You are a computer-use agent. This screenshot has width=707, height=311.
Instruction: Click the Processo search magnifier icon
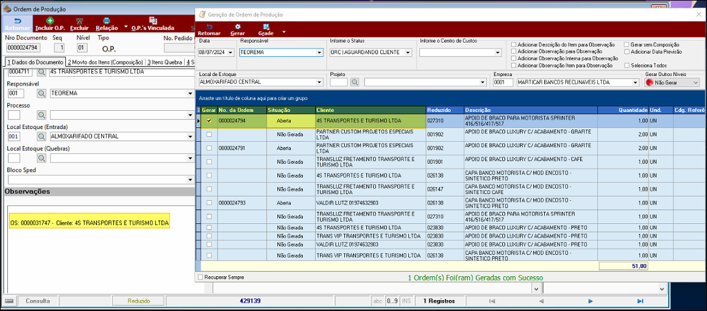[41, 115]
